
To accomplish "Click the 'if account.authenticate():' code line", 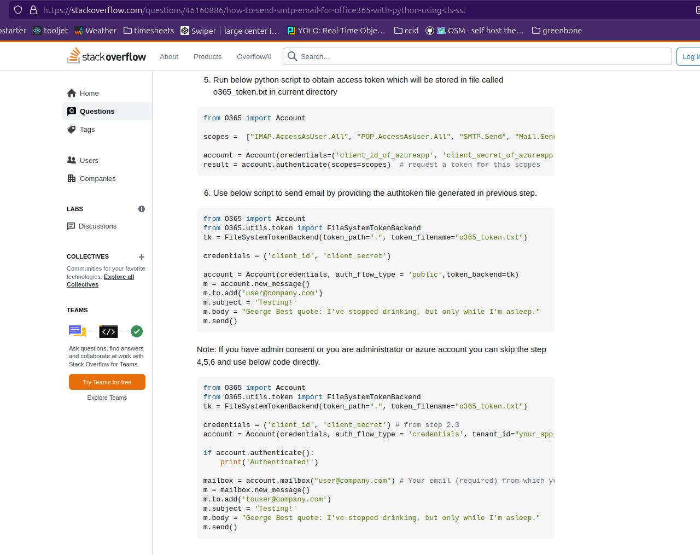I will pos(259,453).
